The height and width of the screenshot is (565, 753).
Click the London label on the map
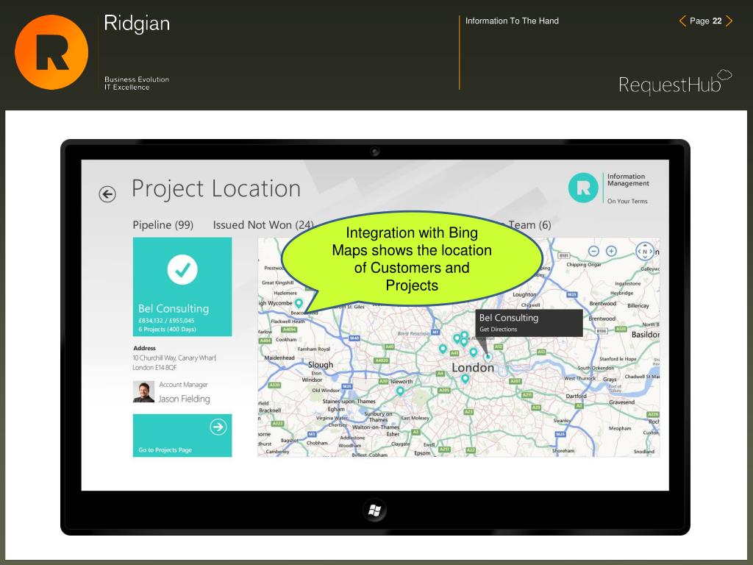pos(473,368)
